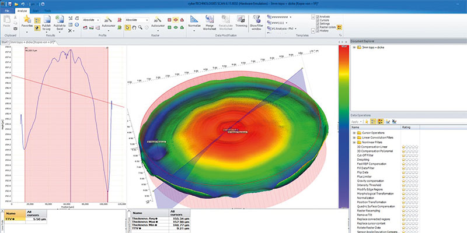Switch to the Tools ribbon tab
Screen dimensions: 467x233
[47, 10]
